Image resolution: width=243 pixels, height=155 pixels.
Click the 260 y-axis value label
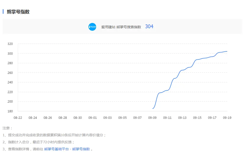click(x=10, y=73)
